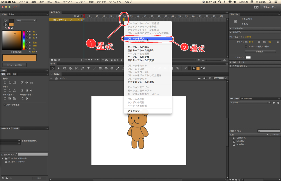Click the hex color D28C47 field
Screen dimensions: 281x181
(18, 52)
